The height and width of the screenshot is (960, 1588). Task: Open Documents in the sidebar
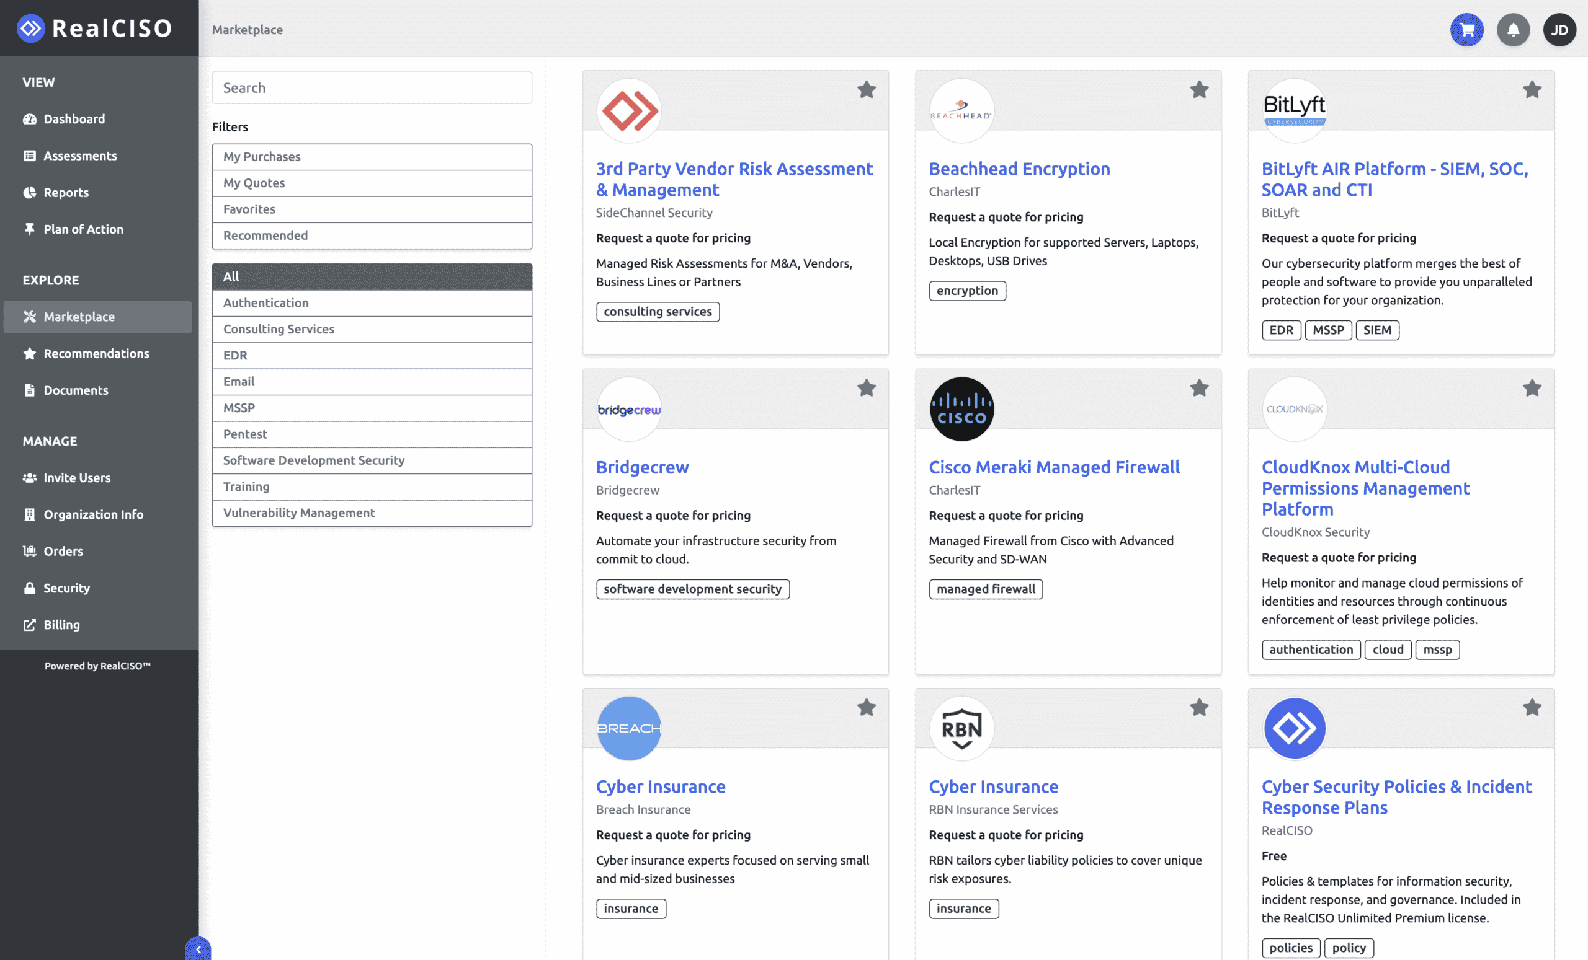[98, 390]
